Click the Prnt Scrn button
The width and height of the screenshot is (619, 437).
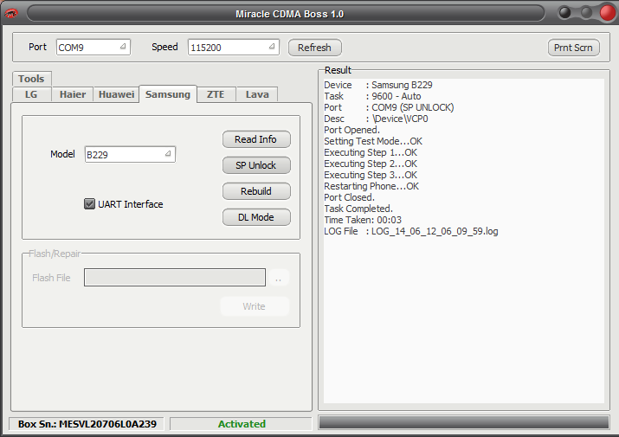[x=574, y=48]
